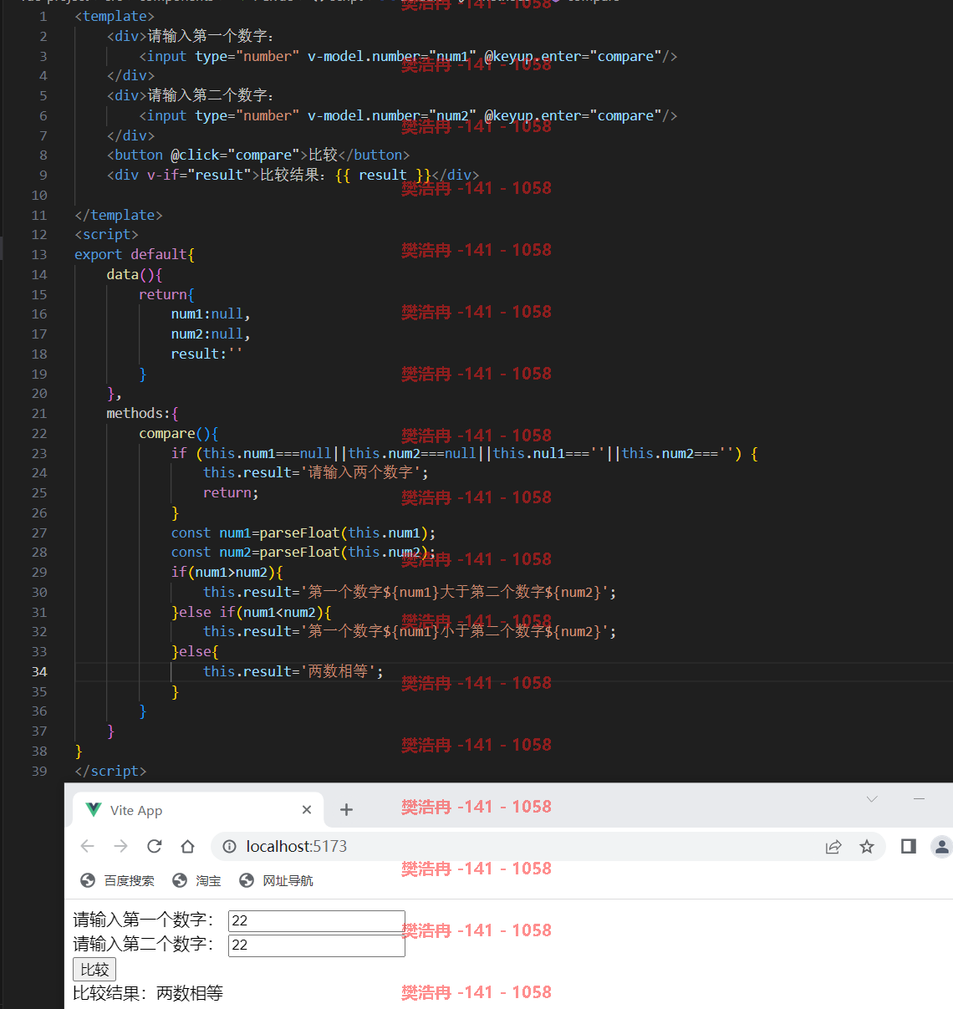Open the 网址导航 bookmark
Screen dimensions: 953x1009
pos(276,880)
